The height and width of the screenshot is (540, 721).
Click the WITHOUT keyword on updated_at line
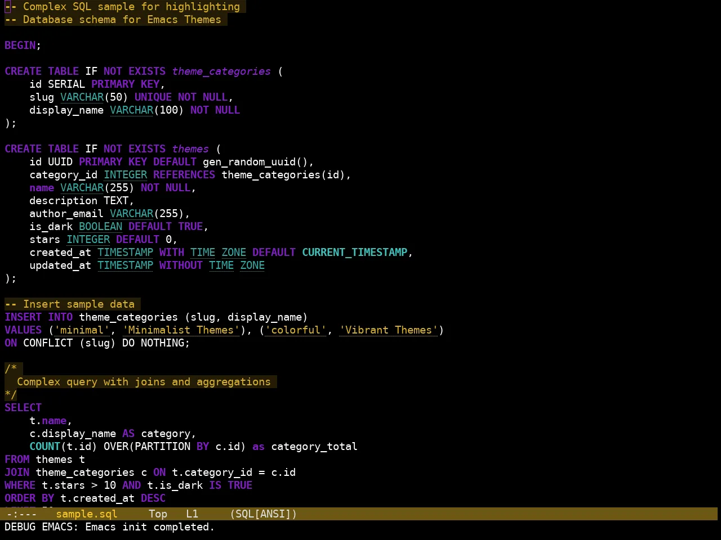click(181, 265)
